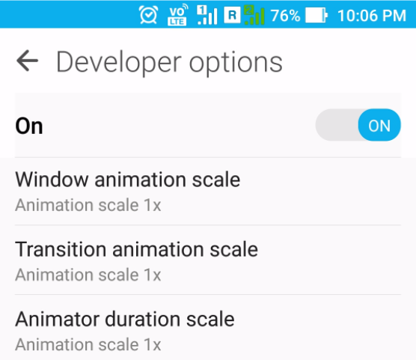Viewport: 416px width, 360px height.
Task: Tap Animation scale 1x under Transition animation
Action: 88,275
